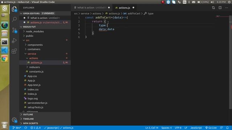Expand the components folder

45,45
